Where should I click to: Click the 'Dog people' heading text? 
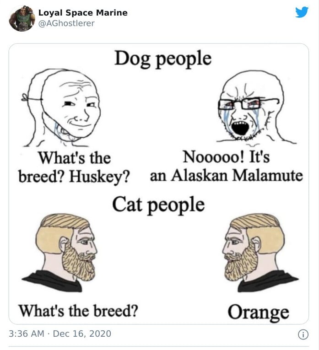coord(163,59)
